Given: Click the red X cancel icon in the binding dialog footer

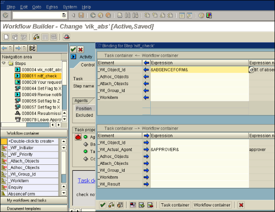Looking at the screenshot, I should click(241, 205).
